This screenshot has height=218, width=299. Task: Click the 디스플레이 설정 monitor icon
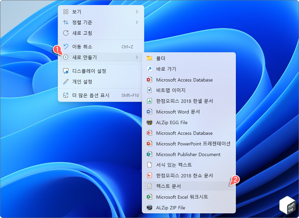coord(66,71)
